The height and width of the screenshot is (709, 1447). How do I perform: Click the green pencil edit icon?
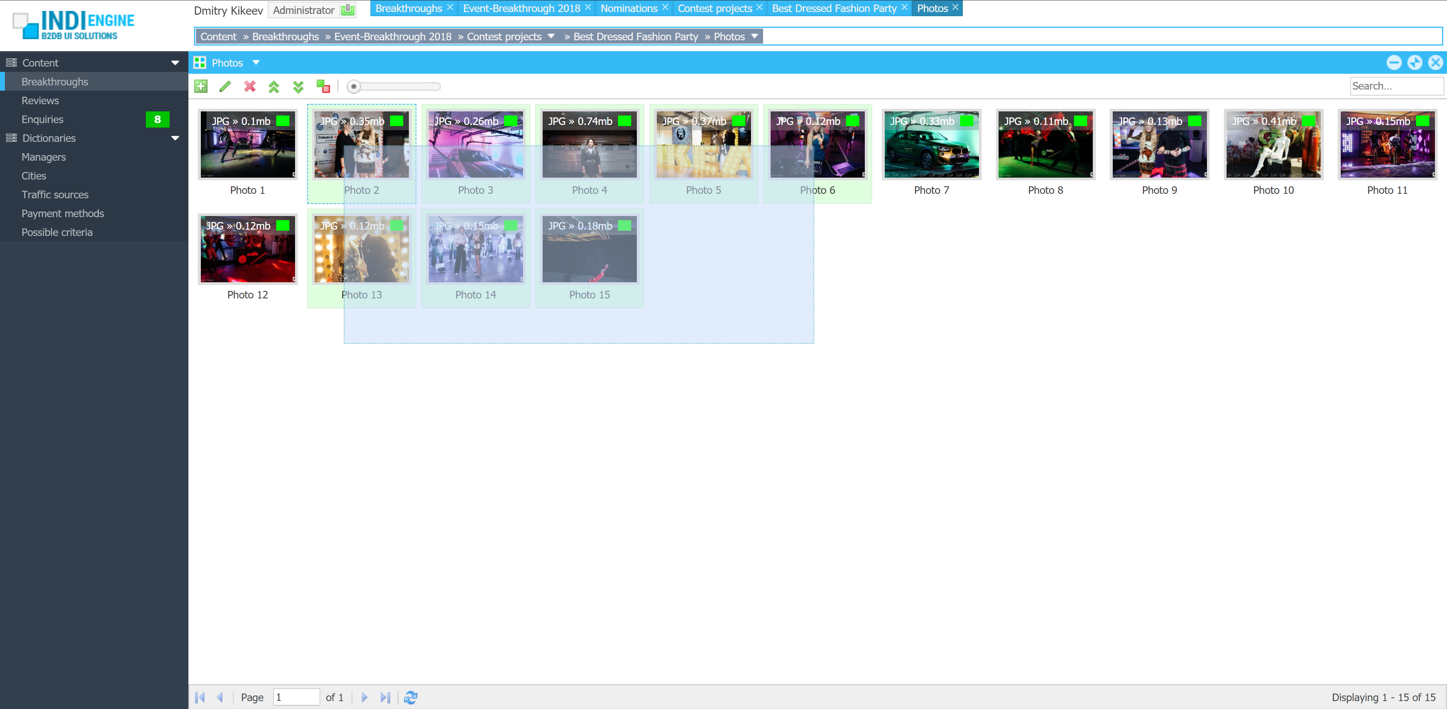tap(225, 87)
